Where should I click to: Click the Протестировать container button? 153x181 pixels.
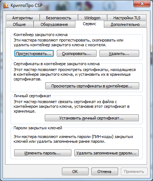[x=34, y=54]
